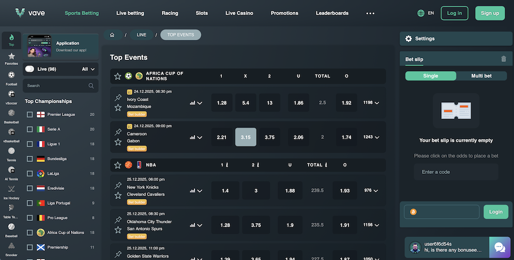
Task: Select AI Tennis in the sidebar
Action: pyautogui.click(x=11, y=173)
